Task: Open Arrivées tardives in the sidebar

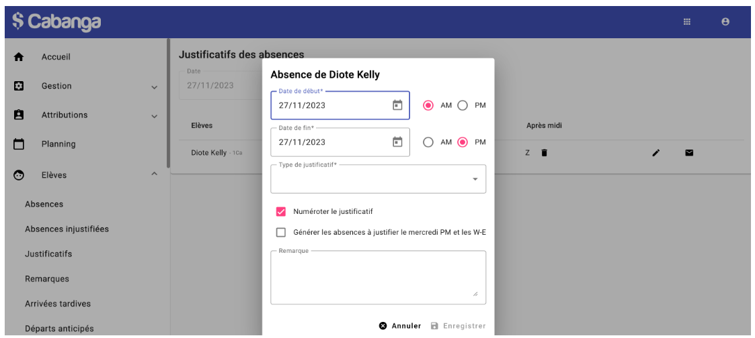Action: click(x=58, y=304)
